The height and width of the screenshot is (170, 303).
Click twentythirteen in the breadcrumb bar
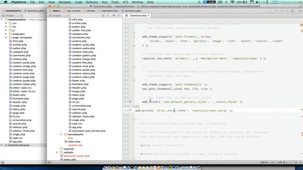coord(108,11)
